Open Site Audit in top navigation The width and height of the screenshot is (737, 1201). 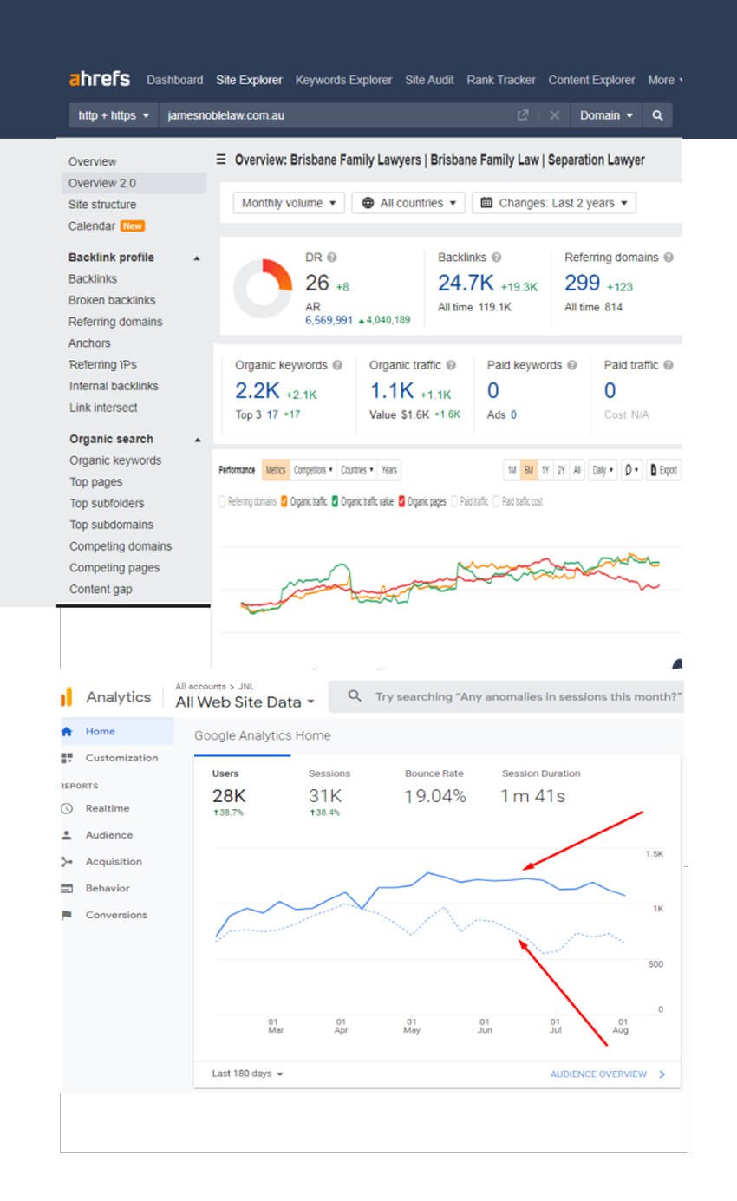[x=429, y=80]
